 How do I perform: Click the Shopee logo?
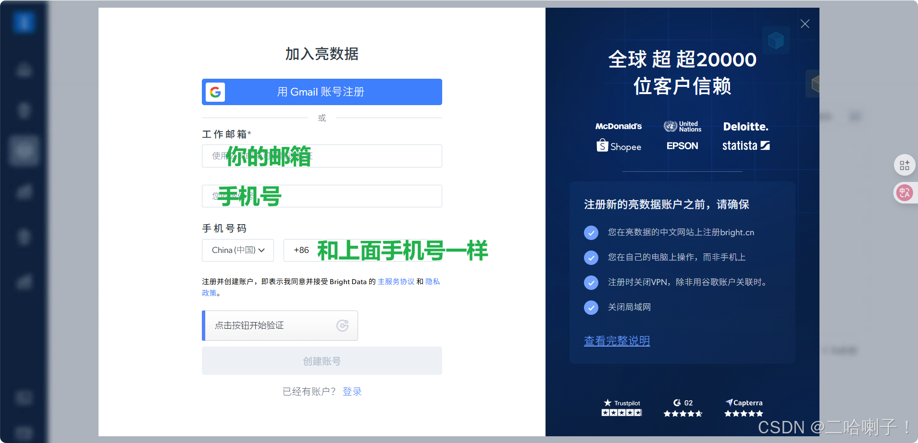coord(619,146)
